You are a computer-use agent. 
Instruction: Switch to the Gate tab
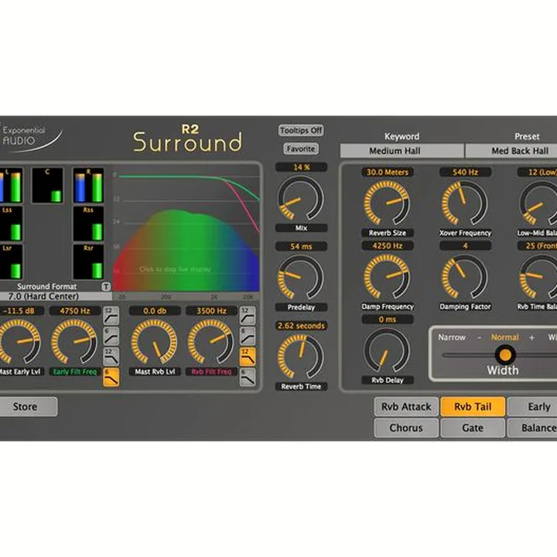[x=473, y=428]
